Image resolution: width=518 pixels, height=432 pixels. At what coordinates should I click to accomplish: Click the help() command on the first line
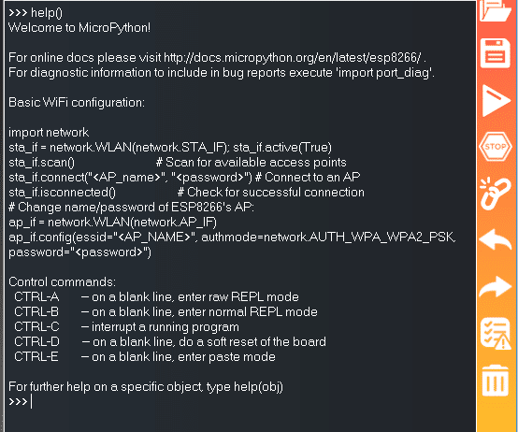47,13
